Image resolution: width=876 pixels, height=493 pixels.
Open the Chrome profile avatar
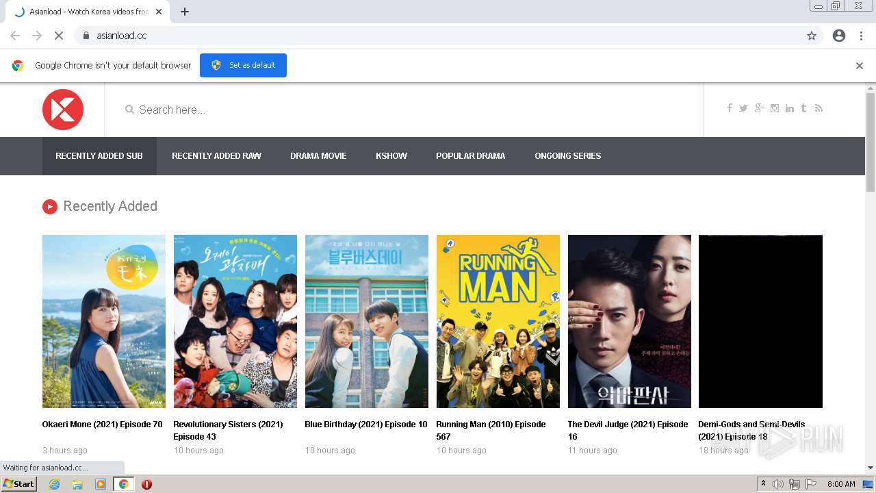839,36
